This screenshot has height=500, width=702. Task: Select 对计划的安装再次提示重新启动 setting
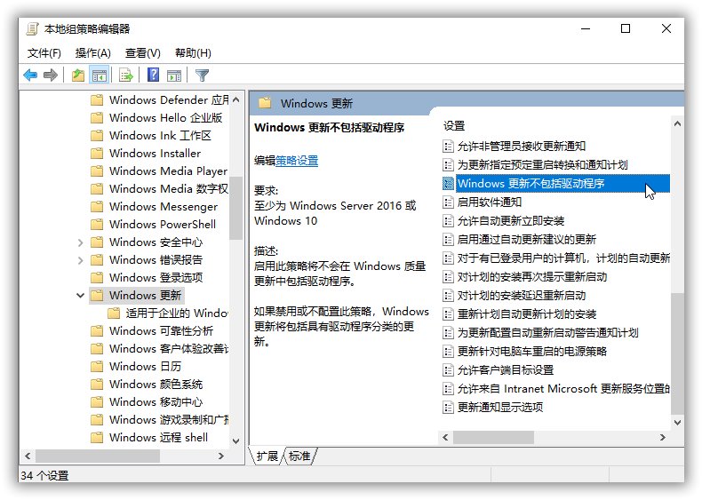532,277
